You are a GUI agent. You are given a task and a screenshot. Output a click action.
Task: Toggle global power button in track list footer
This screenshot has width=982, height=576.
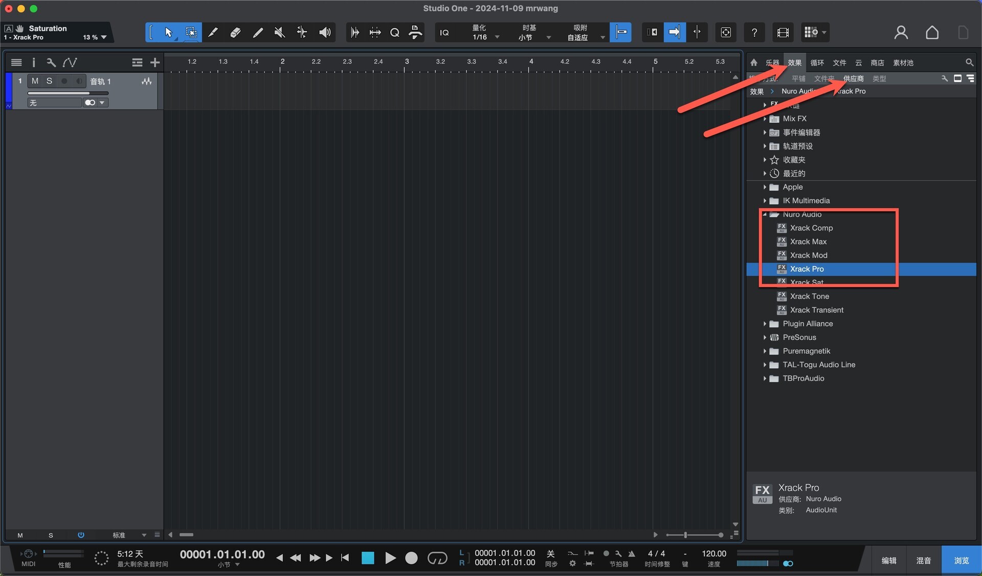(81, 535)
